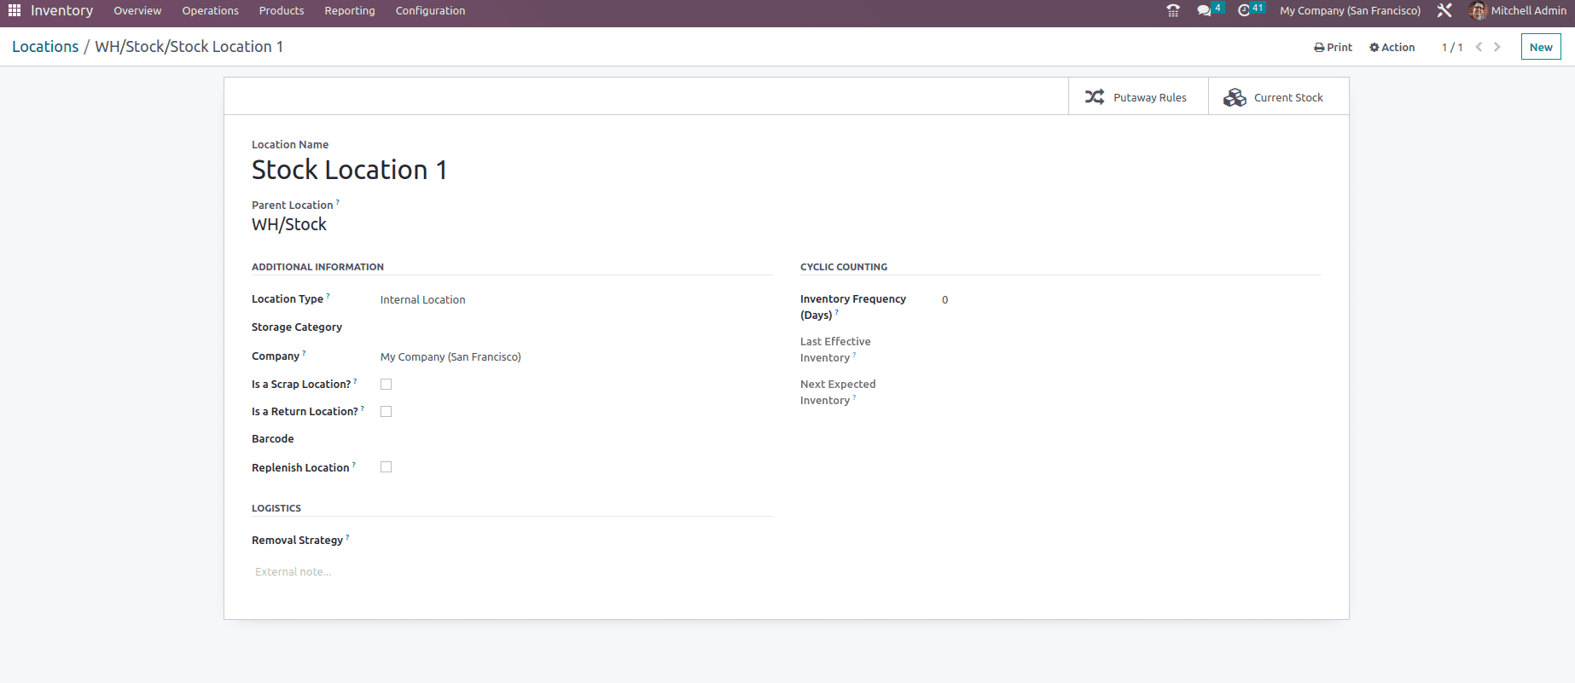
Task: Open the Products menu
Action: 282,10
